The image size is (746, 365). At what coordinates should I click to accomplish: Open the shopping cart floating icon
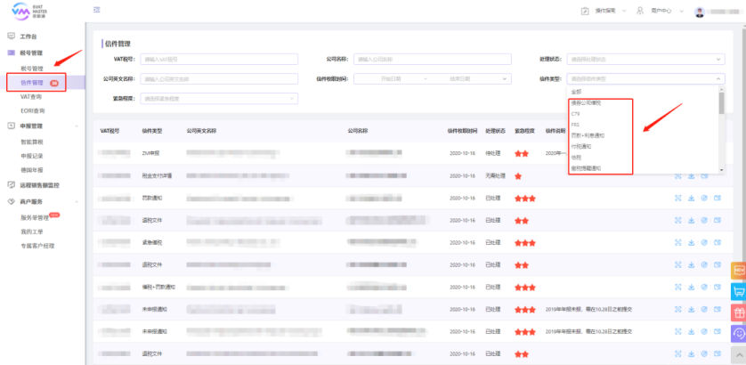pyautogui.click(x=737, y=291)
